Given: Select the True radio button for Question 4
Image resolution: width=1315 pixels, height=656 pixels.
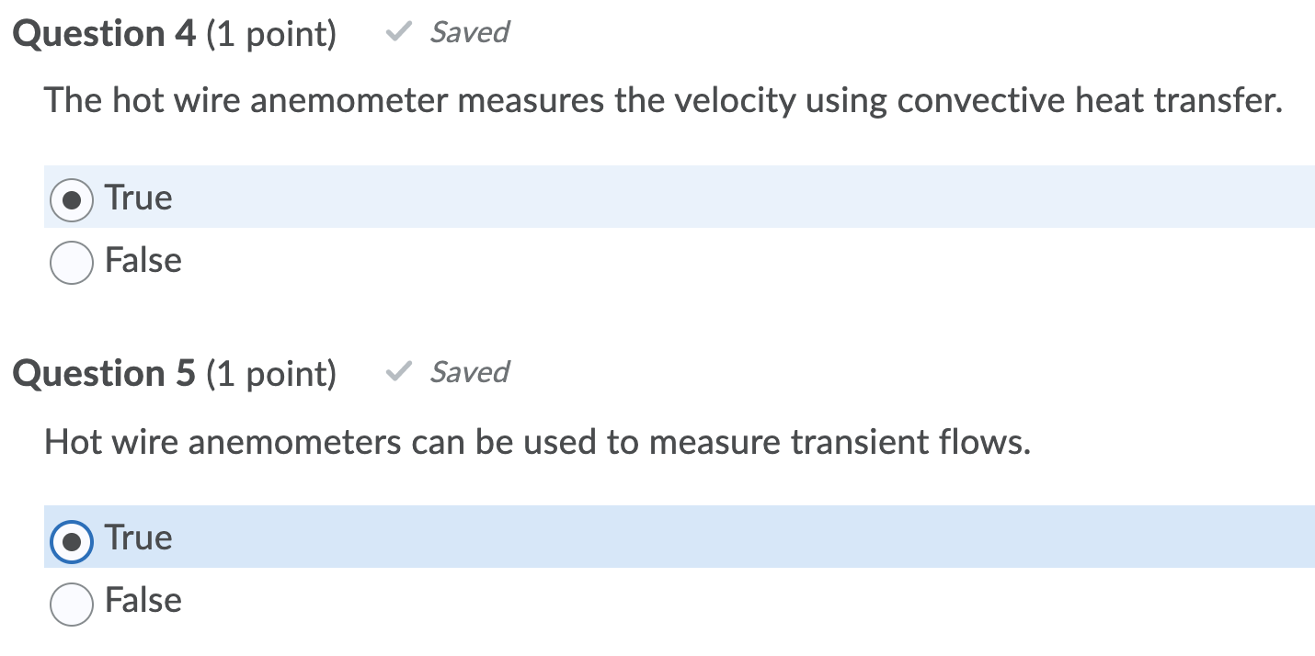Looking at the screenshot, I should [x=72, y=198].
